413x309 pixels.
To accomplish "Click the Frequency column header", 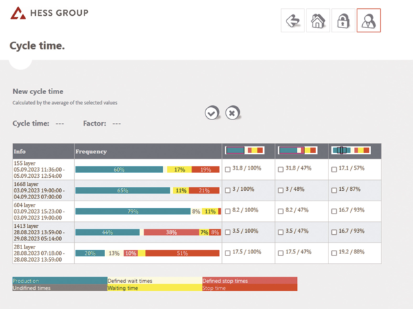I will pos(148,151).
